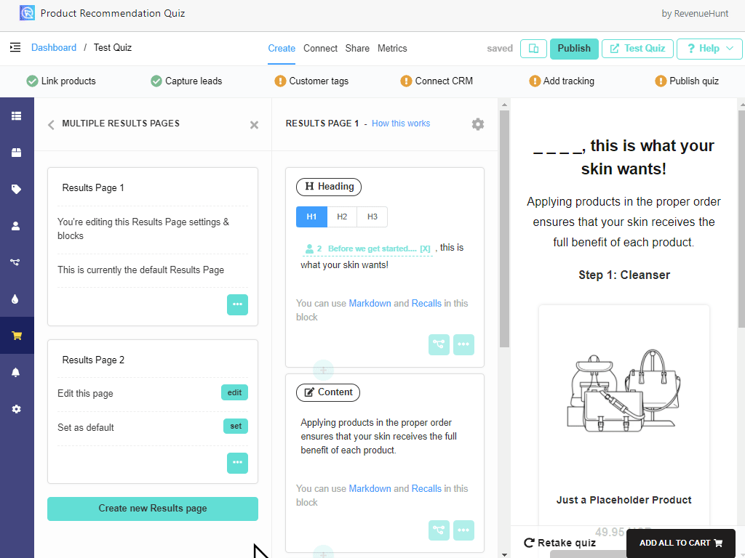Open the tags icon in sidebar
Screen dimensions: 745x558
(x=17, y=189)
